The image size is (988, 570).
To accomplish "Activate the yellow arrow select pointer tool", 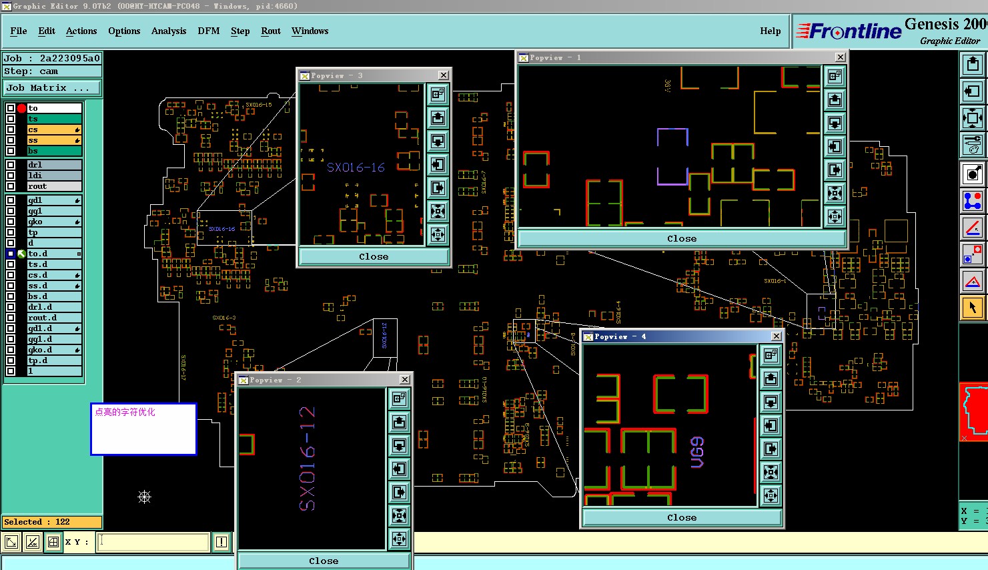I will (x=973, y=308).
